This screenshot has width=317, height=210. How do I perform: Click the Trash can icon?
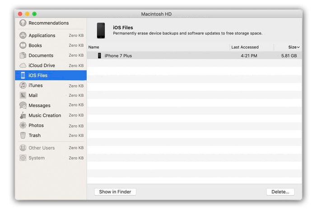(23, 135)
